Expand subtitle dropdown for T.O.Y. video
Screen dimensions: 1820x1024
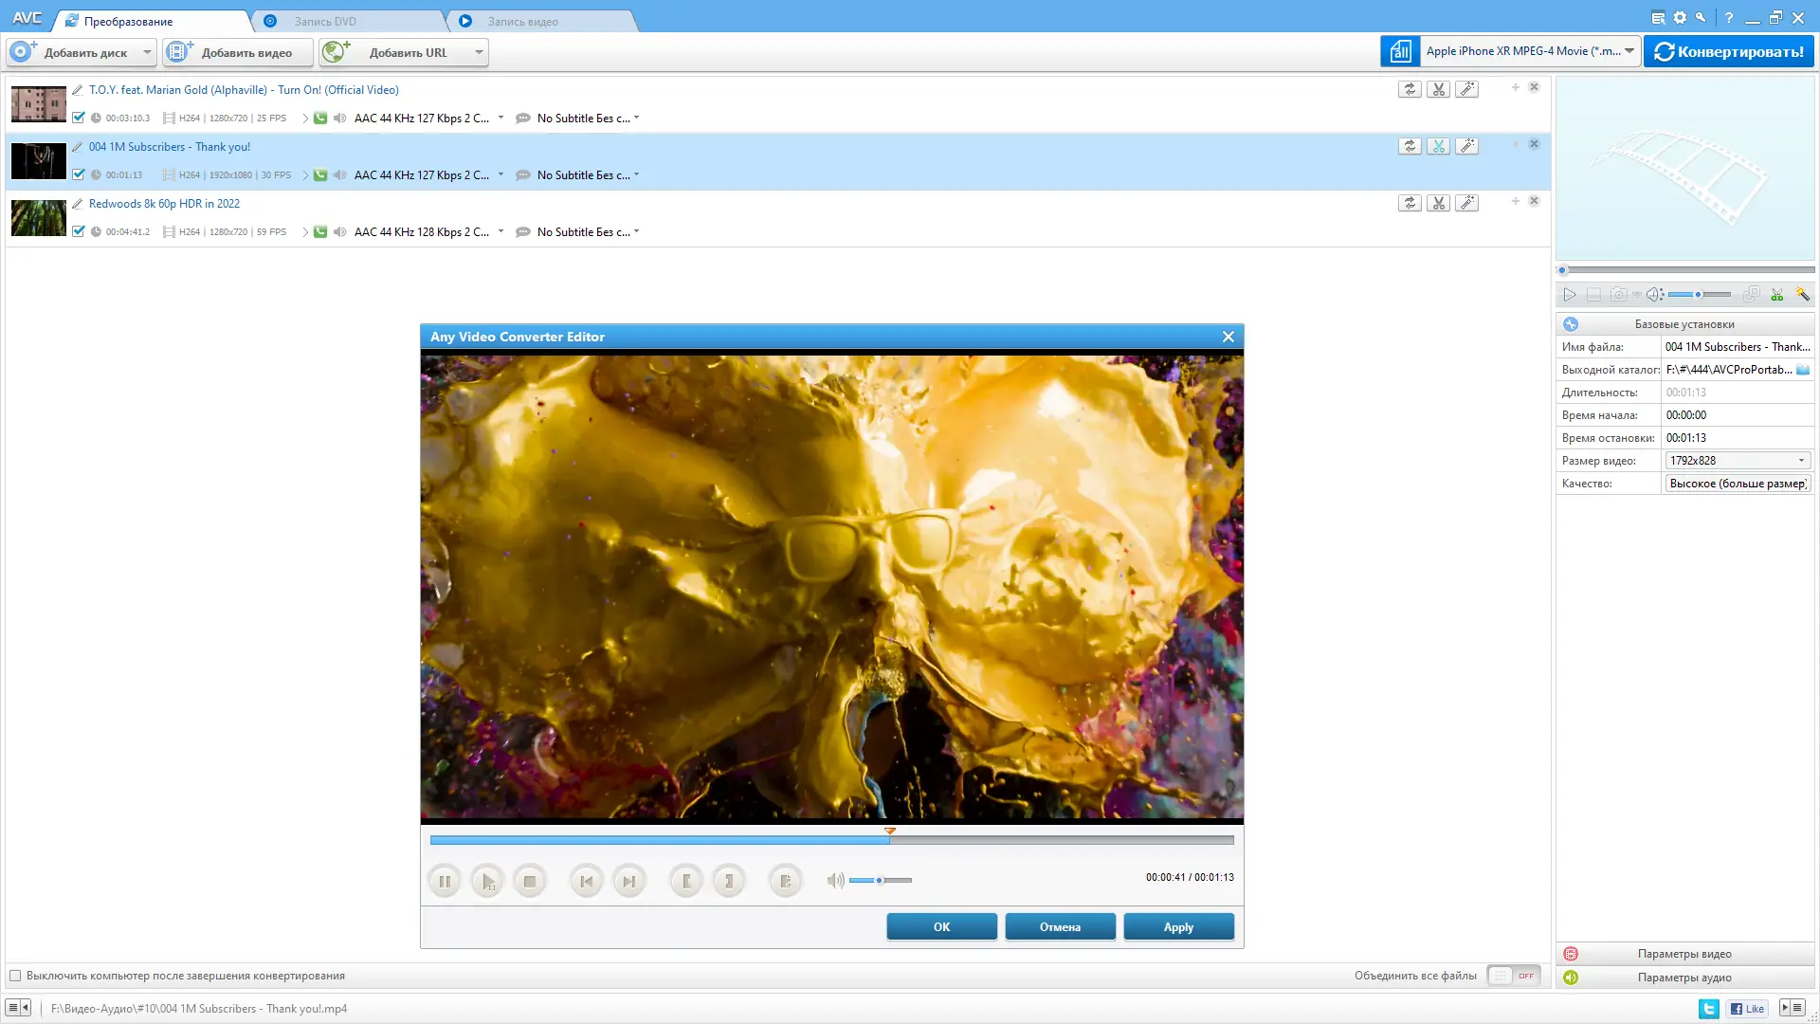coord(636,119)
